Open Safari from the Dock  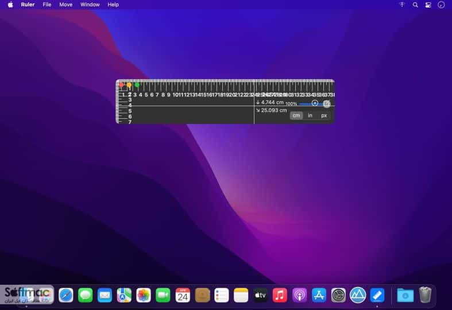tap(65, 295)
